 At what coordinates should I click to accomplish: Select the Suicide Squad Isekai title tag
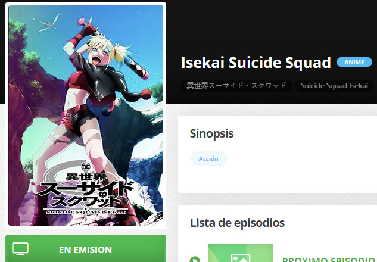coord(334,86)
